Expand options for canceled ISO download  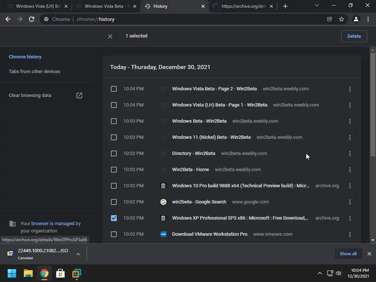click(x=78, y=254)
